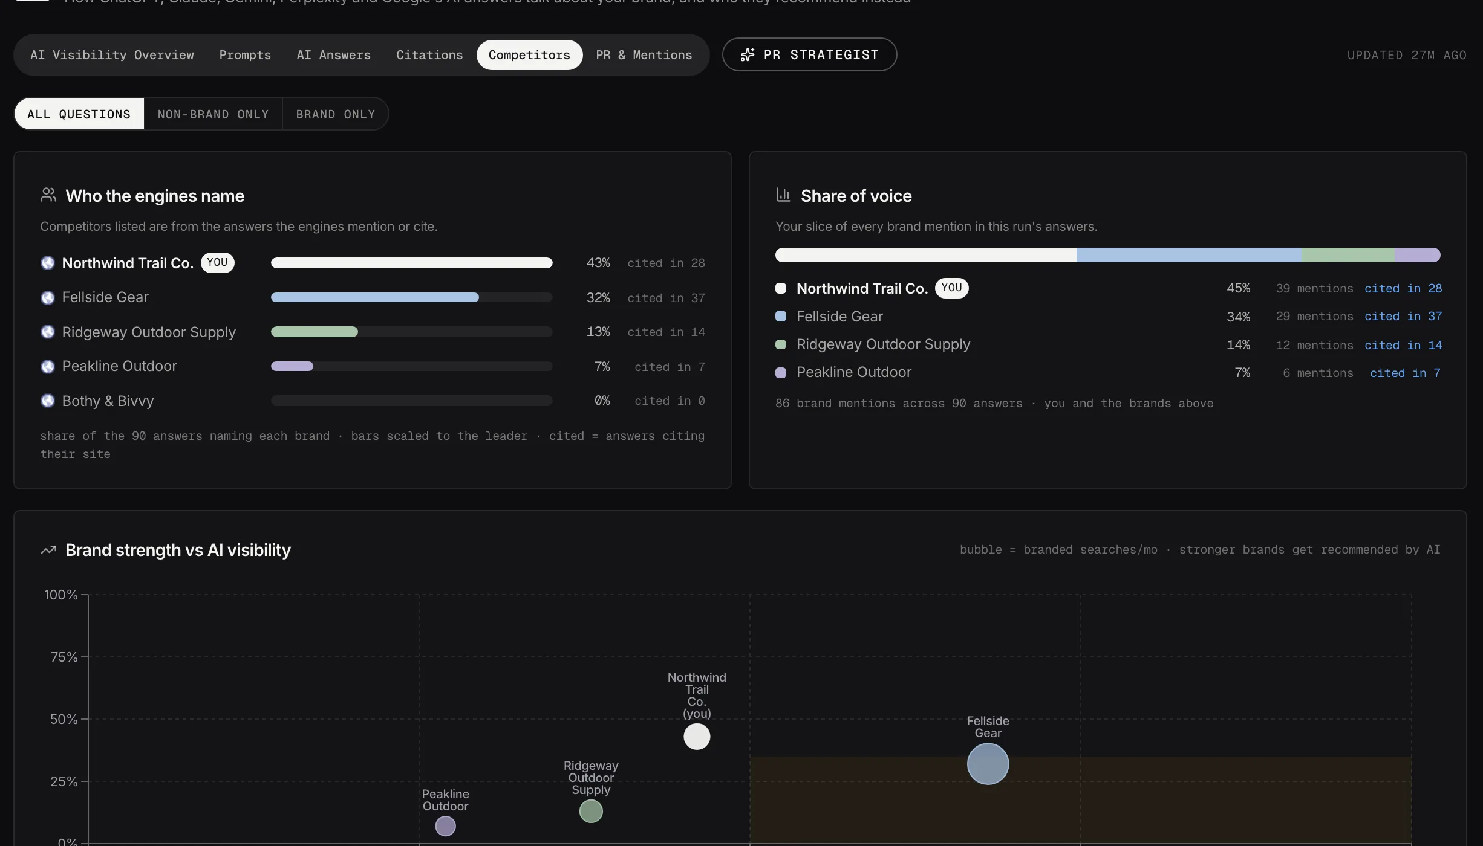1483x846 pixels.
Task: Click the purple Peakline Outdoor legend swatch
Action: point(781,373)
